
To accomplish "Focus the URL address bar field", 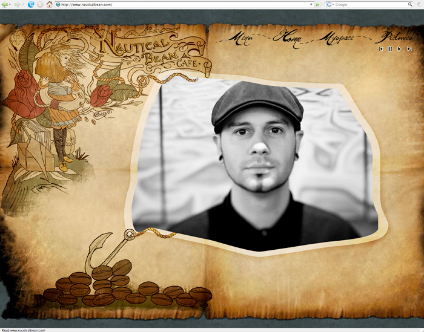I will pos(182,4).
